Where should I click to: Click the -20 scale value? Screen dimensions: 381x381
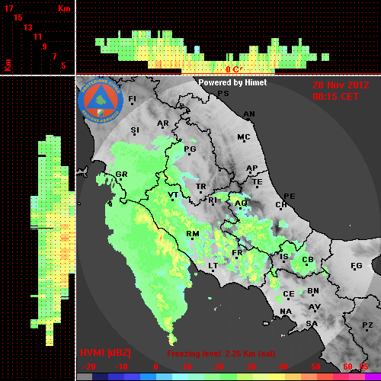pyautogui.click(x=89, y=367)
